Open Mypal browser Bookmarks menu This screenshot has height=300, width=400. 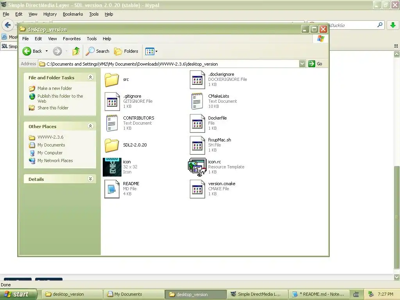point(73,14)
